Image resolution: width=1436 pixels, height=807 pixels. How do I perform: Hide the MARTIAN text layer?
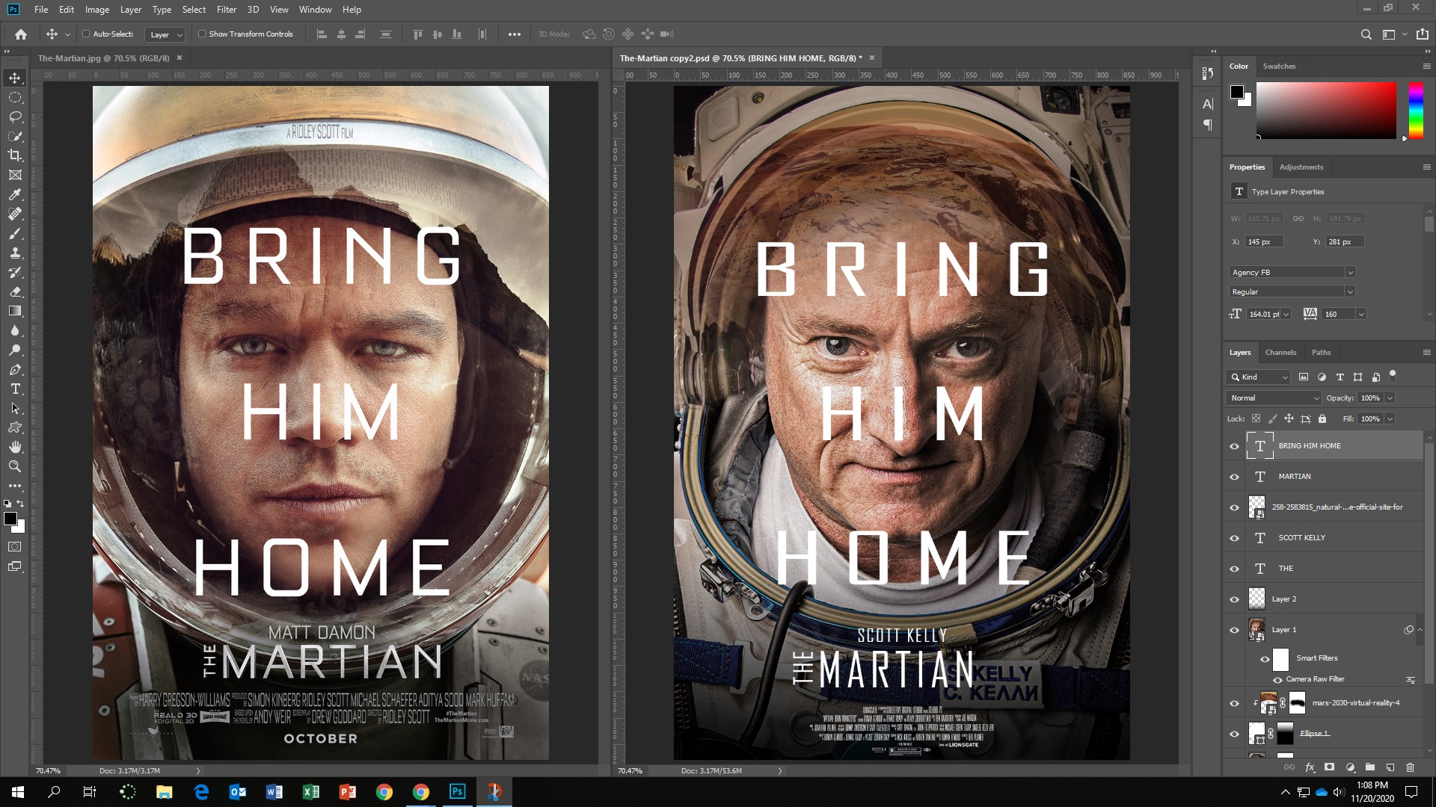coord(1234,477)
